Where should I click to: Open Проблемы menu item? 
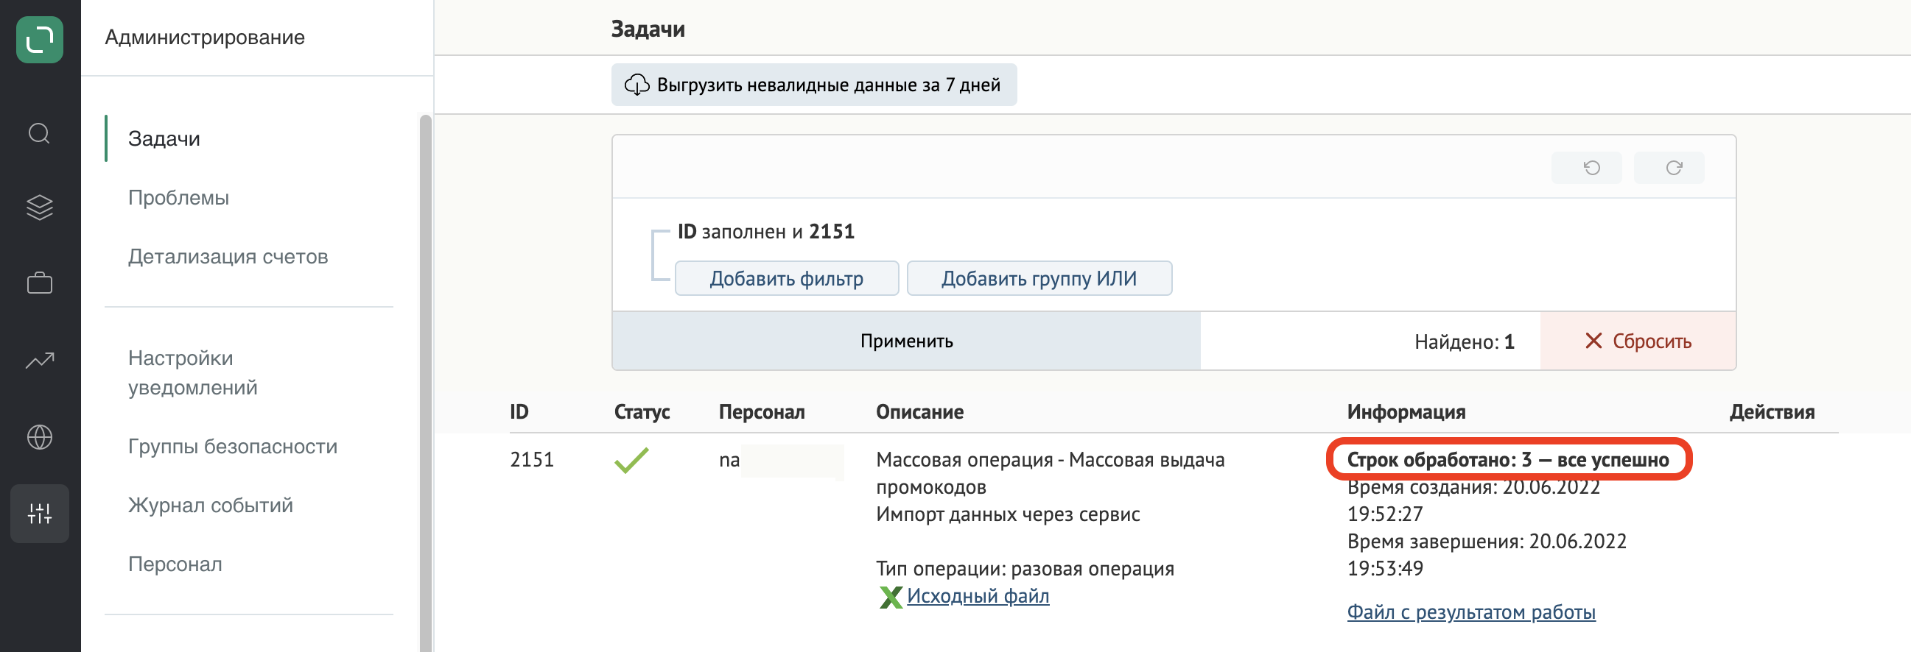pos(178,198)
